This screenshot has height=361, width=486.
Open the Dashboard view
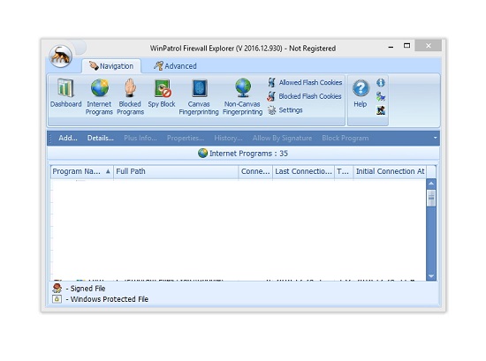coord(65,94)
